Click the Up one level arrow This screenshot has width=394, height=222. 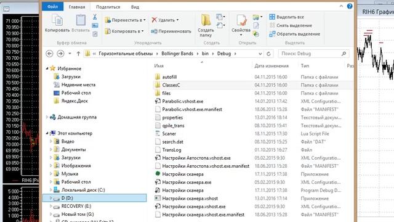[78, 54]
